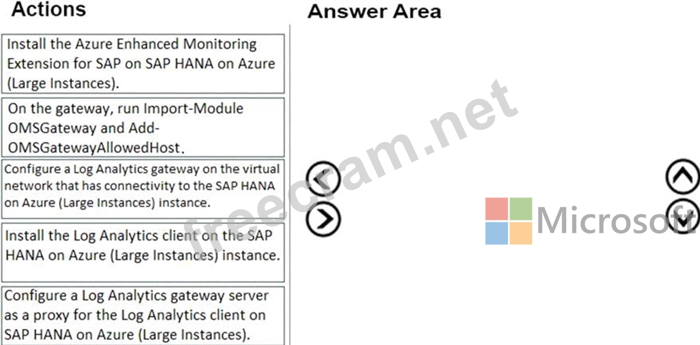
Task: Click the green square of Microsoft logo
Action: click(521, 209)
